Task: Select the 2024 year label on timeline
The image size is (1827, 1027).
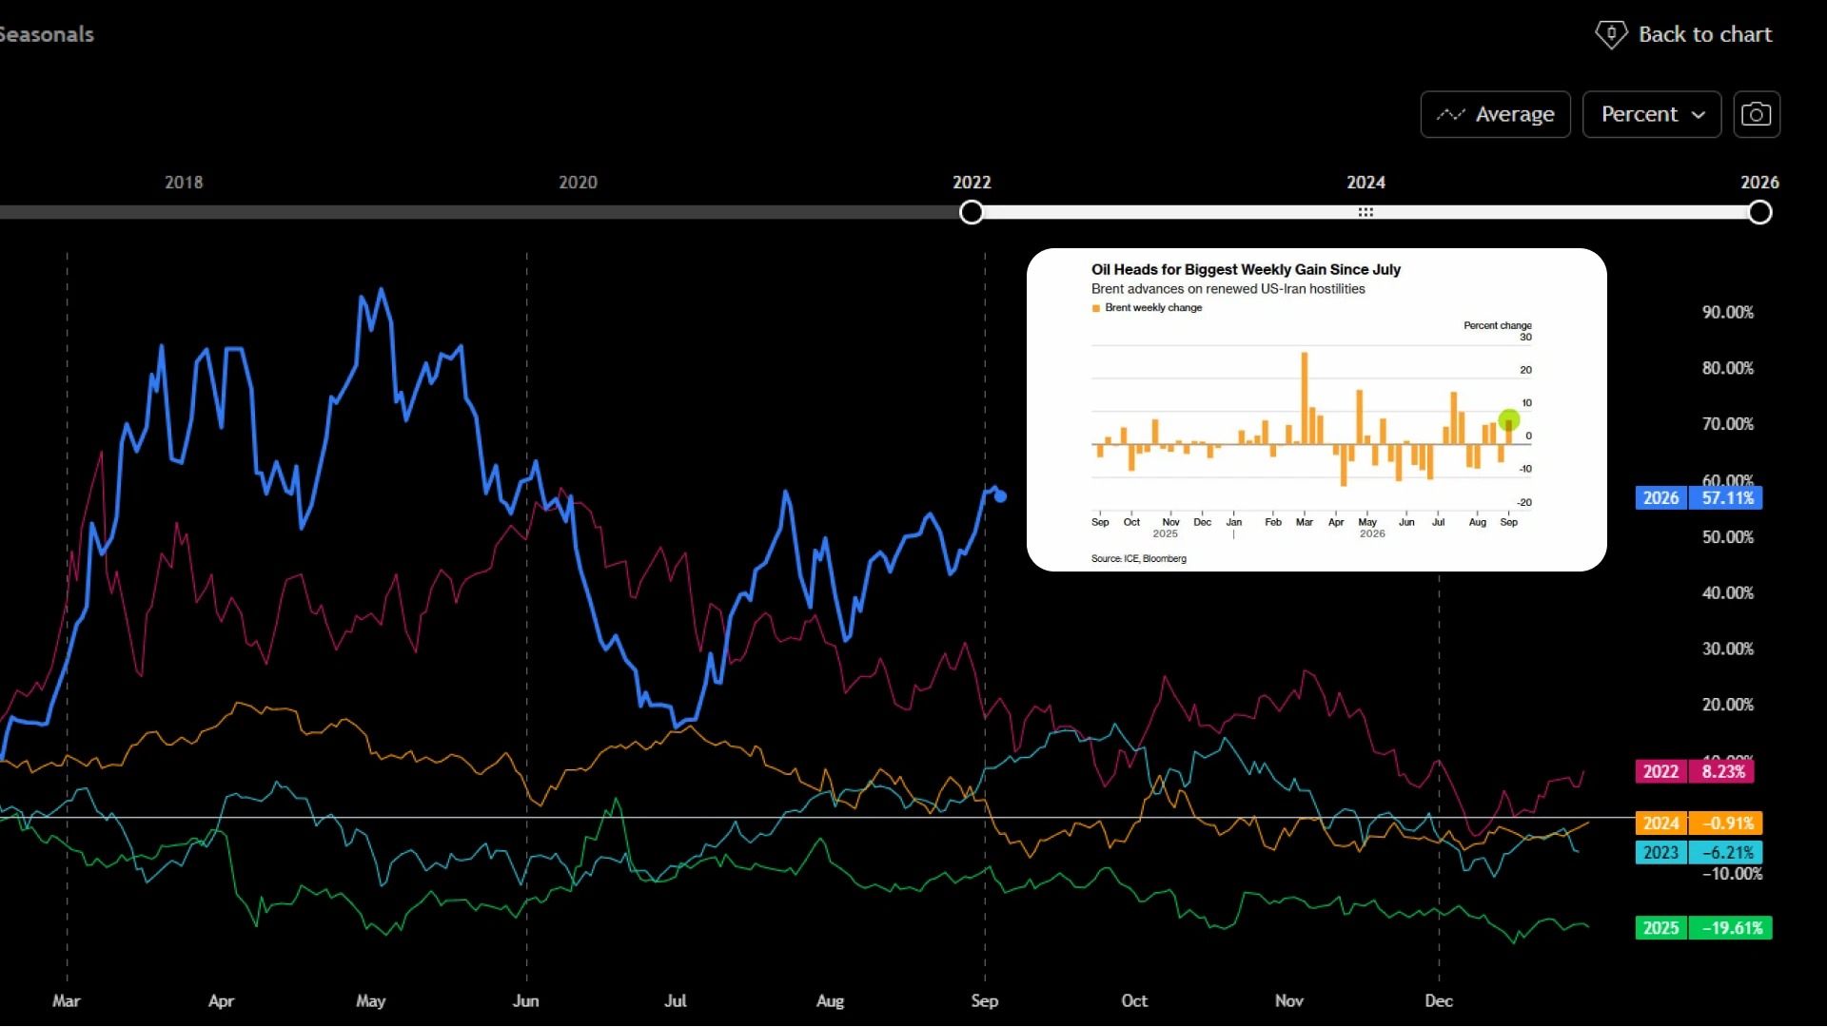Action: (1365, 183)
